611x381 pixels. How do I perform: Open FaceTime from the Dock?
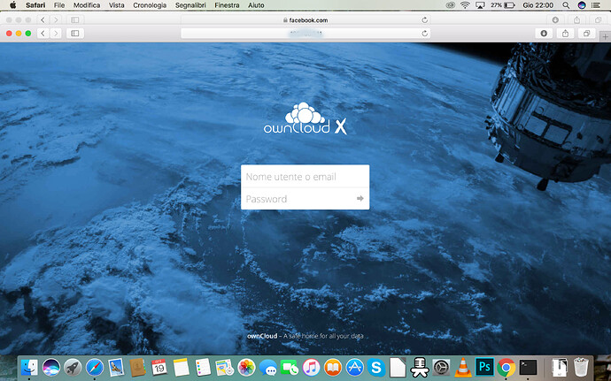point(290,367)
